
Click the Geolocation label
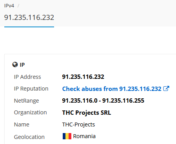(x=29, y=137)
